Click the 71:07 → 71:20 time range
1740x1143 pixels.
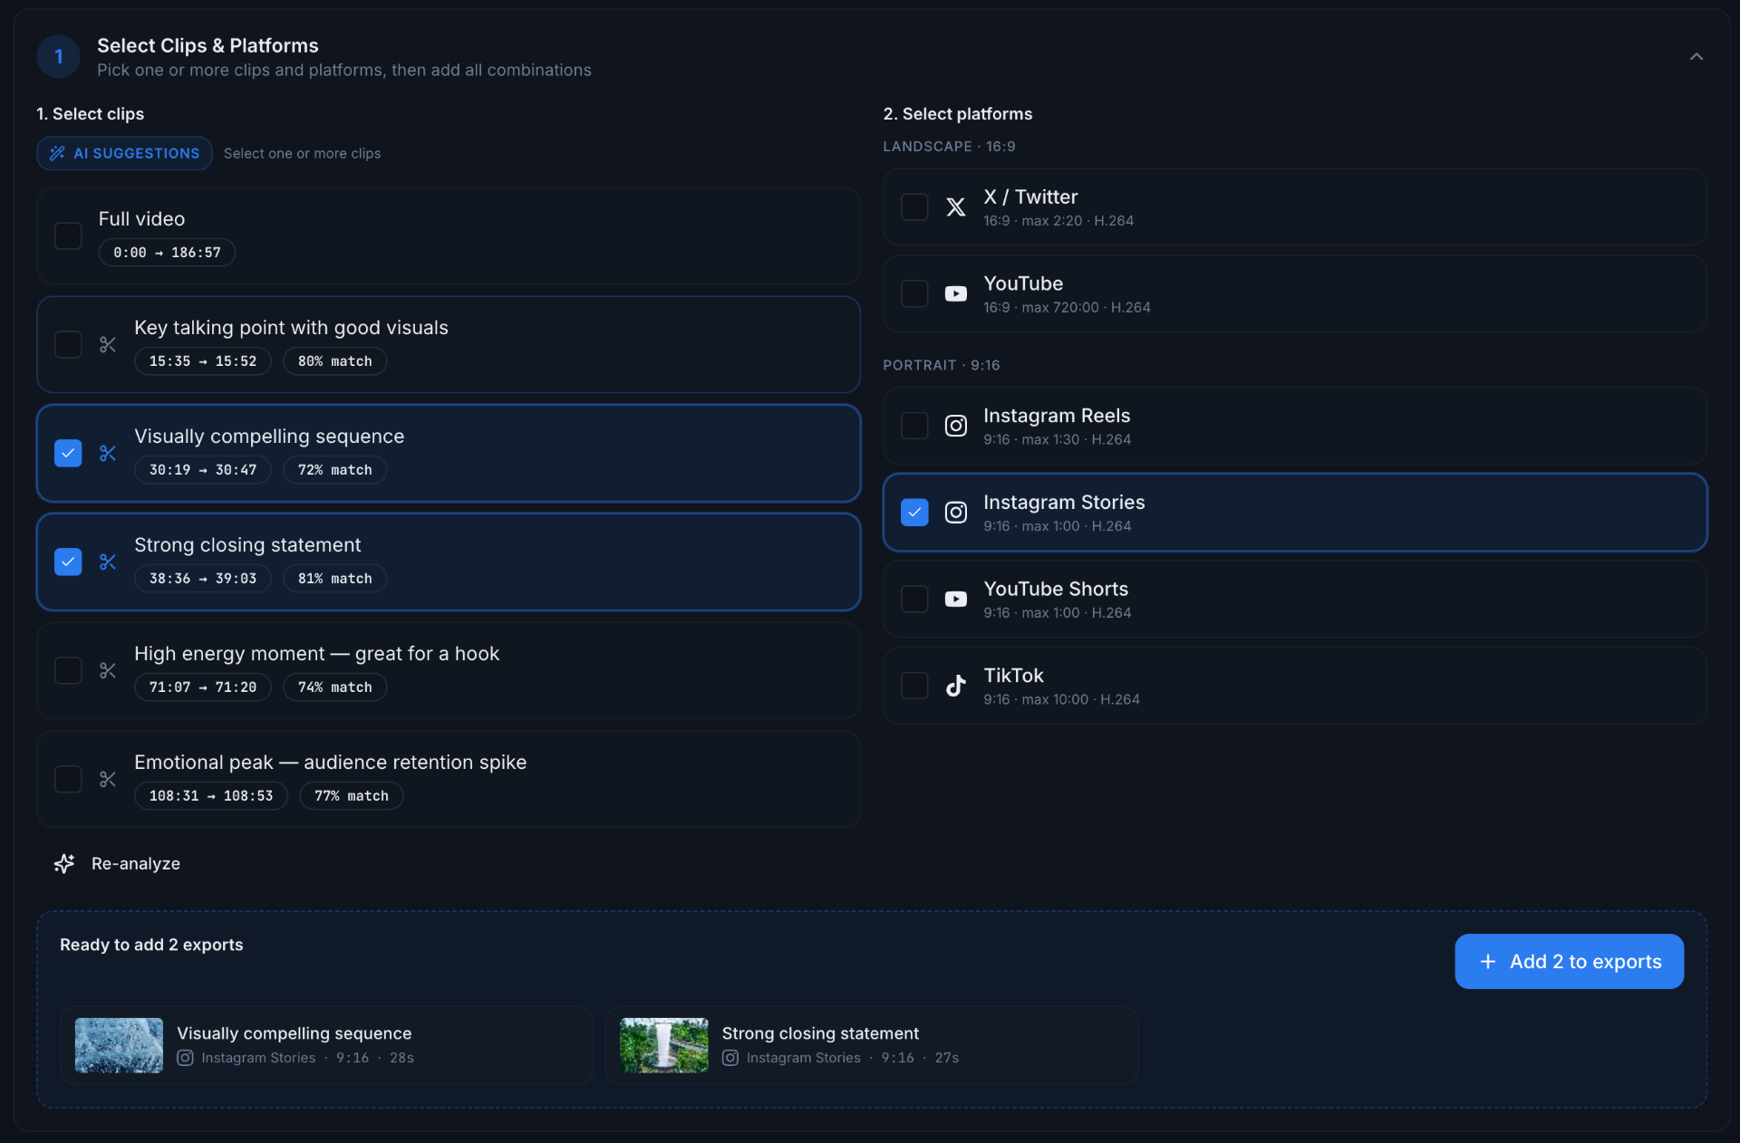[x=203, y=687]
